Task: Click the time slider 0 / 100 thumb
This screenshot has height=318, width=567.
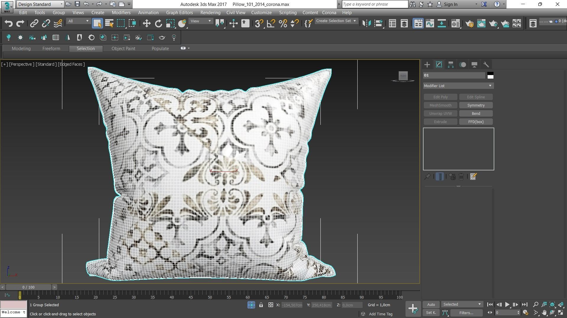Action: tap(28, 287)
